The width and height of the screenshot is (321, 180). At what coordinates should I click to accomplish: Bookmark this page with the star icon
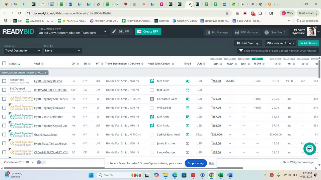[227, 13]
